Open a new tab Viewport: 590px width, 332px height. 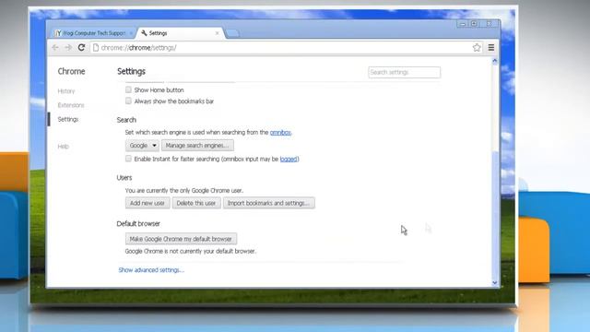(232, 33)
